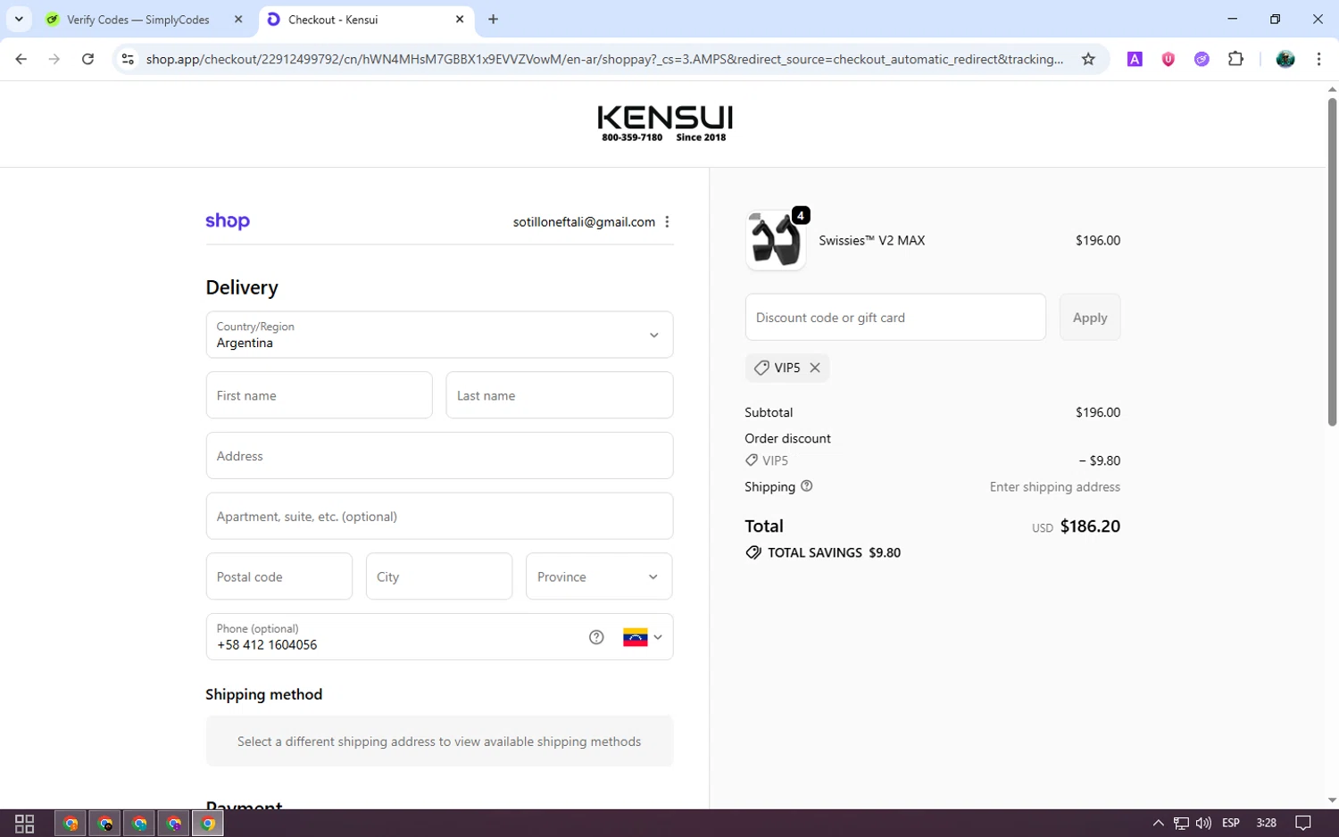Click the shipping info question icon

click(x=807, y=486)
